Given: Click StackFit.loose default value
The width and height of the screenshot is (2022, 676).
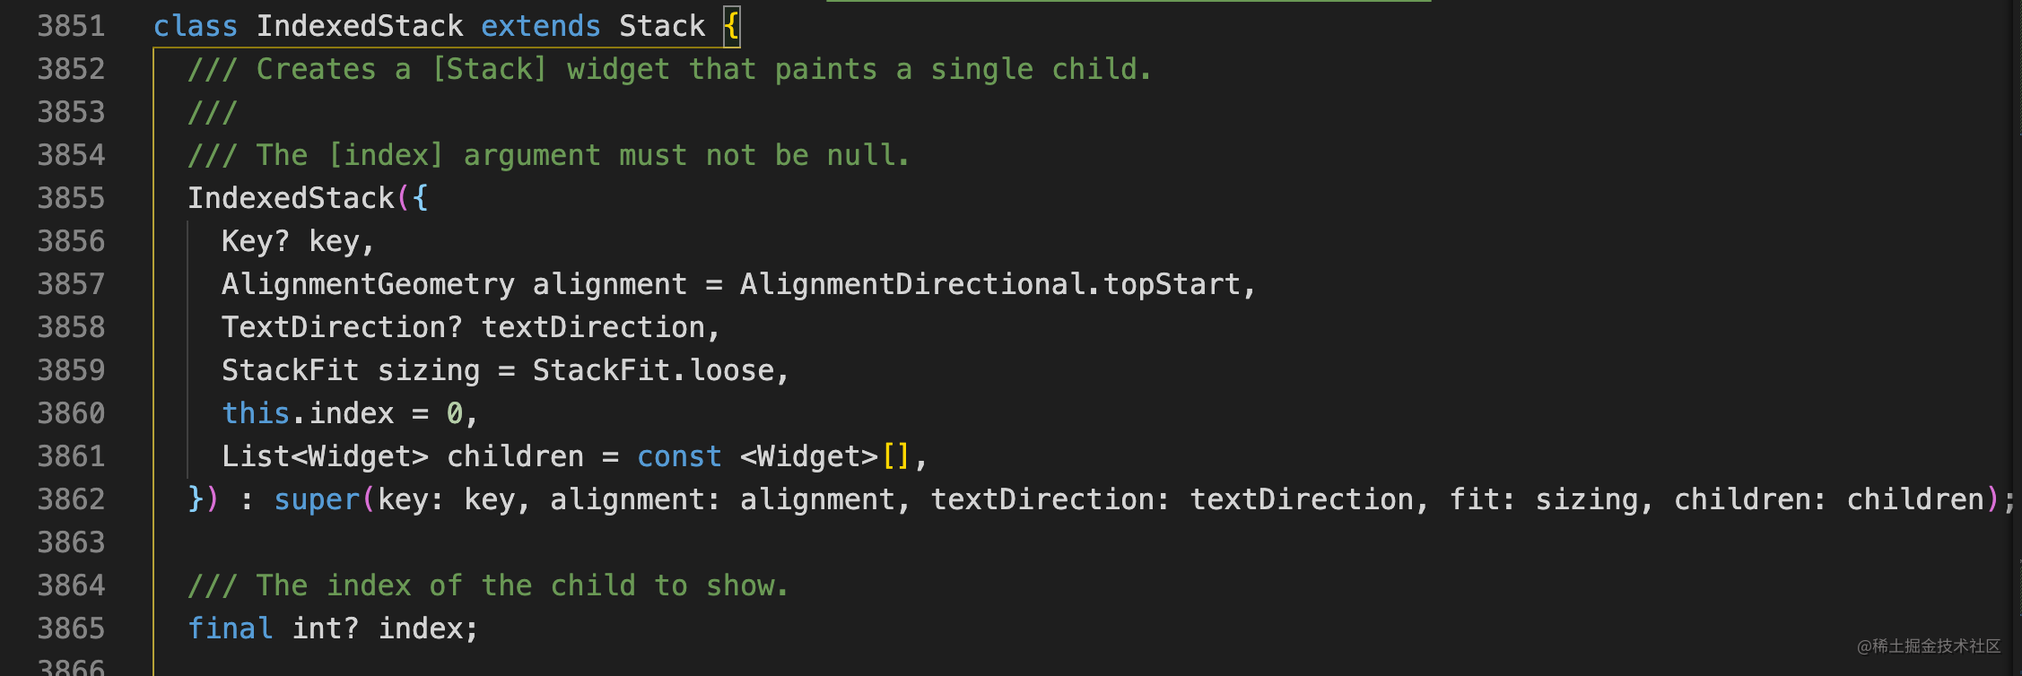Looking at the screenshot, I should click(653, 370).
